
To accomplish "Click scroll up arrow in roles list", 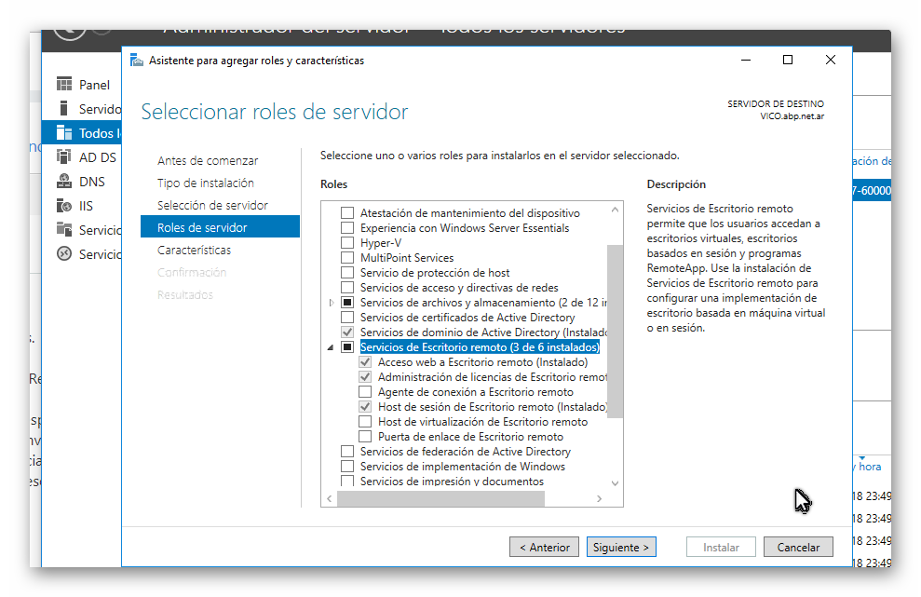I will (615, 210).
